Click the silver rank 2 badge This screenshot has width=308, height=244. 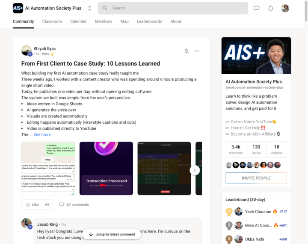point(229,226)
